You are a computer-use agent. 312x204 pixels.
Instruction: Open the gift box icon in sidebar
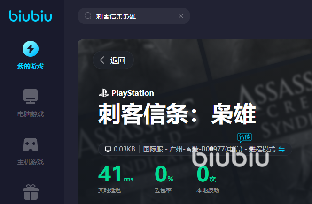[x=31, y=192]
